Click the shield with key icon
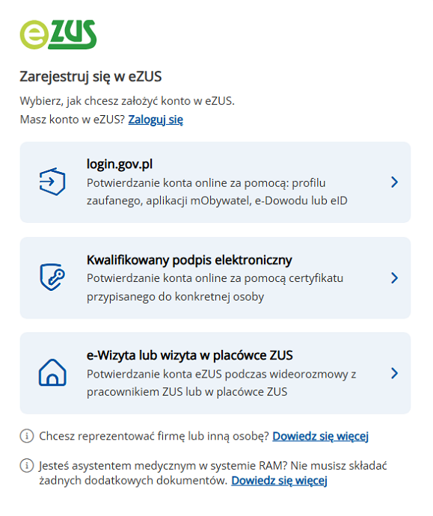This screenshot has height=516, width=433. click(x=52, y=277)
